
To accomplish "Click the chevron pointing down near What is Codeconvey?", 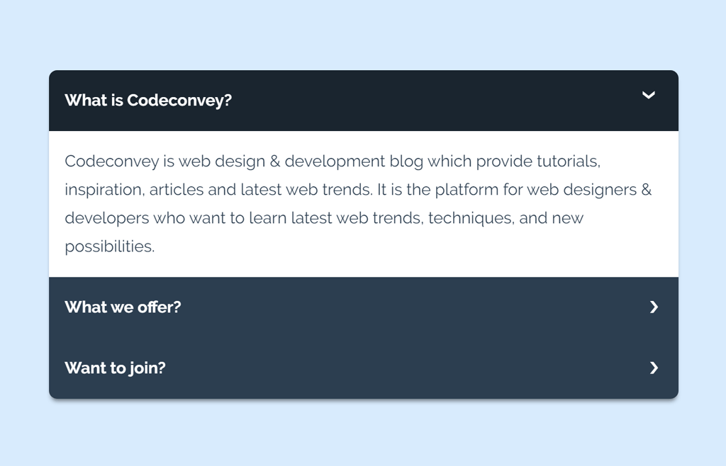I will pyautogui.click(x=649, y=95).
